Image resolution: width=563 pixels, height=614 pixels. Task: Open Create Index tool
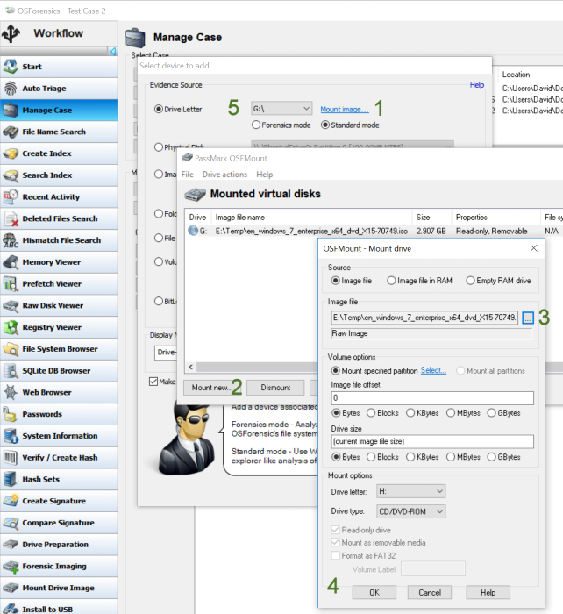59,153
